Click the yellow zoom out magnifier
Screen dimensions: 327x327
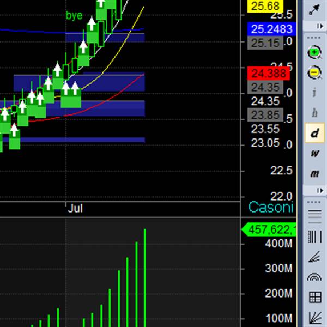point(314,72)
